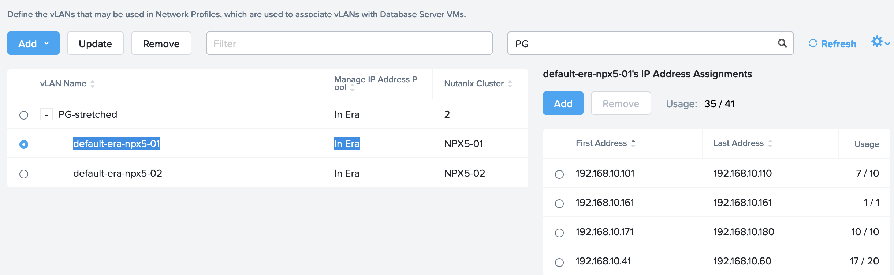Click the 10 / 10 usage value
Screen dimensions: 894x275
click(x=865, y=231)
